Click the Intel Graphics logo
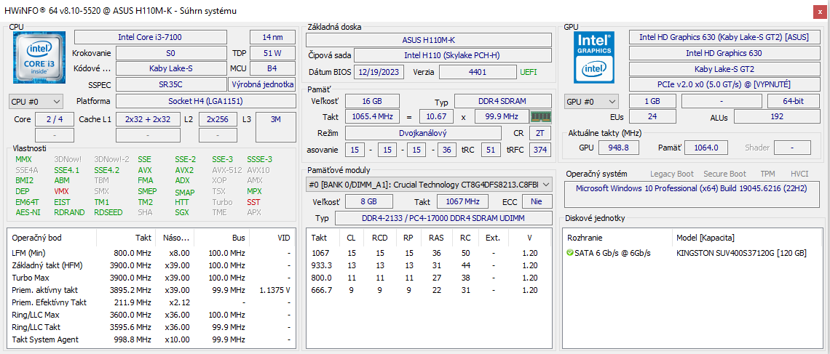Image resolution: width=830 pixels, height=354 pixels. pyautogui.click(x=593, y=57)
